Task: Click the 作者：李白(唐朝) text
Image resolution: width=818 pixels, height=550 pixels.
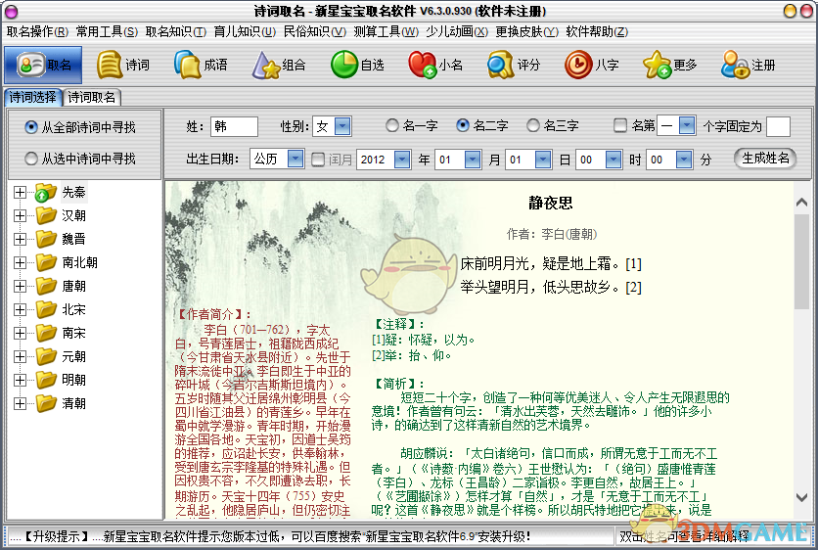Action: pos(552,234)
